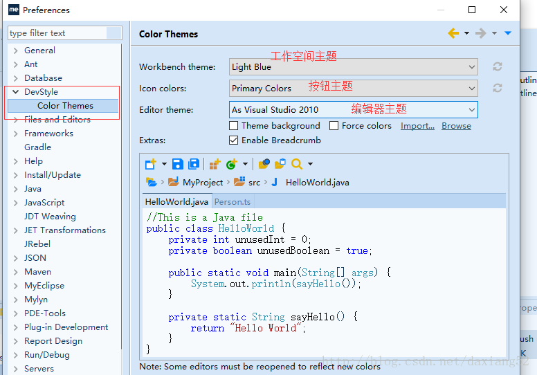
Task: Open the Search dropdown arrow in preview
Action: [310, 164]
